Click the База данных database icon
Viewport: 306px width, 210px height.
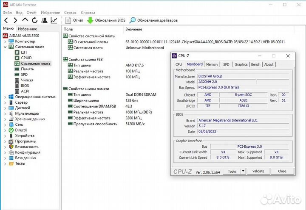coord(11,158)
